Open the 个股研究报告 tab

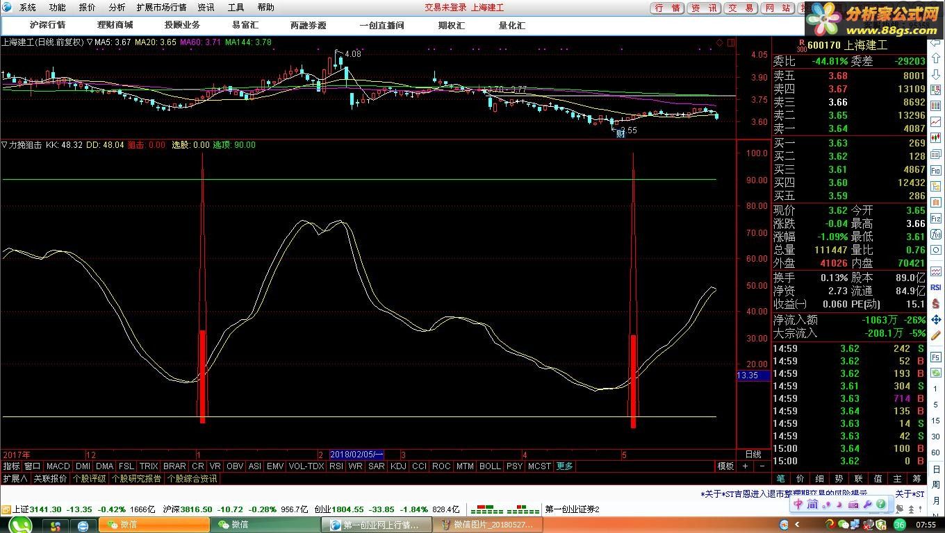pos(137,479)
